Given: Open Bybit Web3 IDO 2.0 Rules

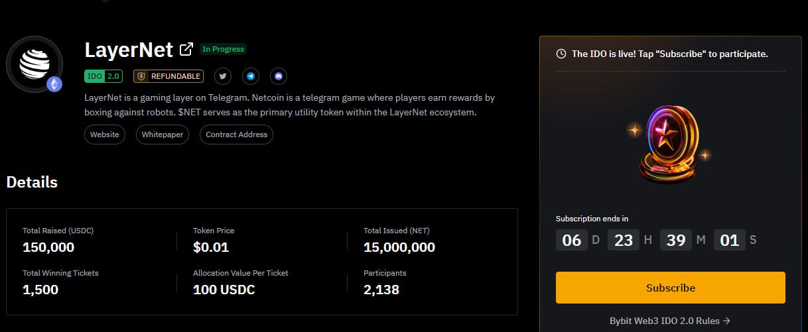Looking at the screenshot, I should [x=670, y=321].
